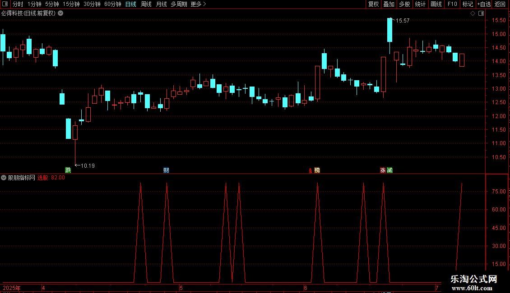Image resolution: width=510 pixels, height=293 pixels.
Task: Switch to 周线 weekly chart
Action: [146, 4]
